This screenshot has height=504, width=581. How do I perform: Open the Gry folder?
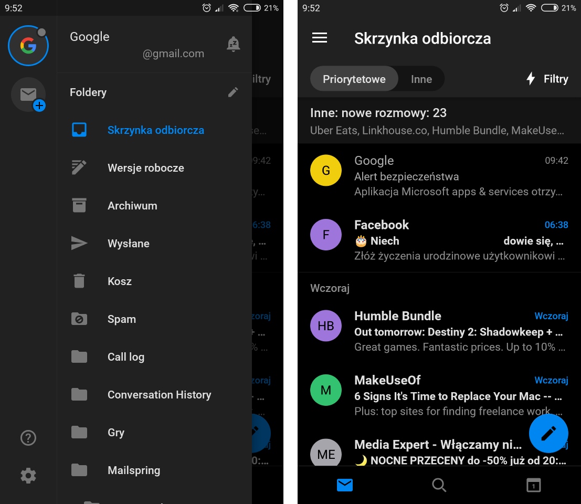tap(154, 433)
